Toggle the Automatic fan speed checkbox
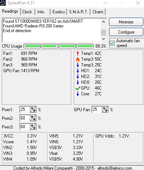 point(112,43)
